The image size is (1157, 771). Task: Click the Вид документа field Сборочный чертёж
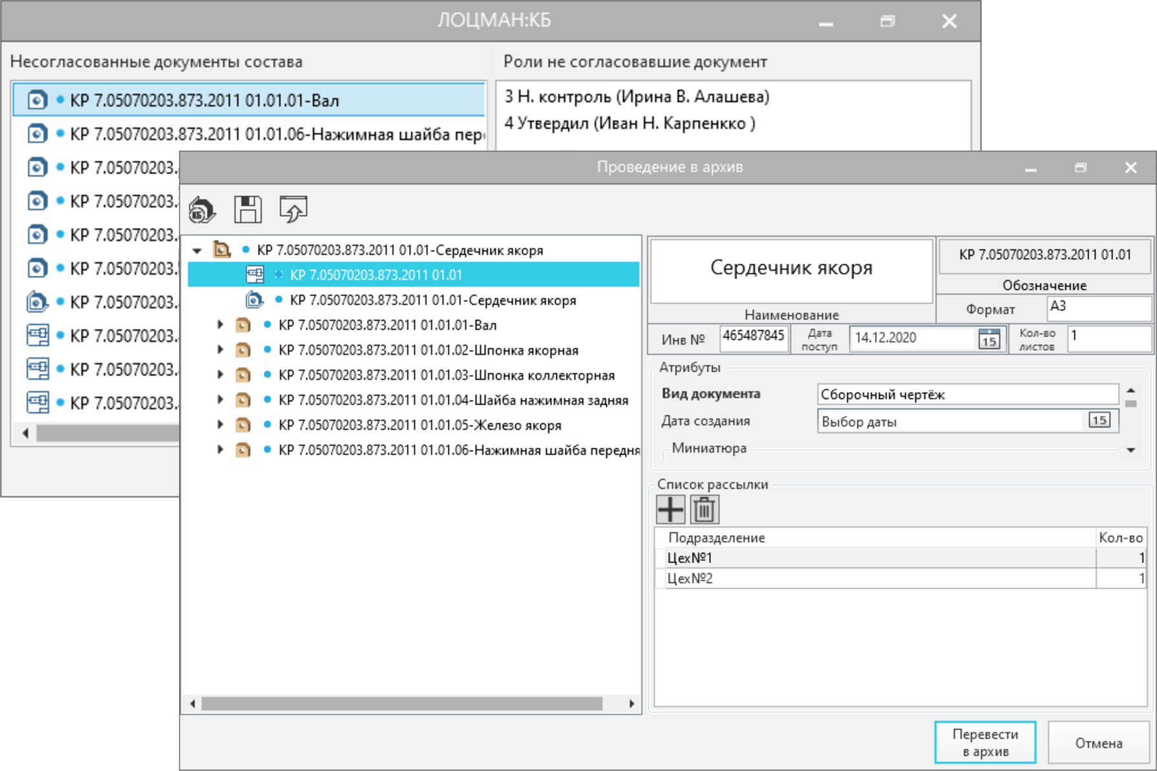(x=968, y=394)
